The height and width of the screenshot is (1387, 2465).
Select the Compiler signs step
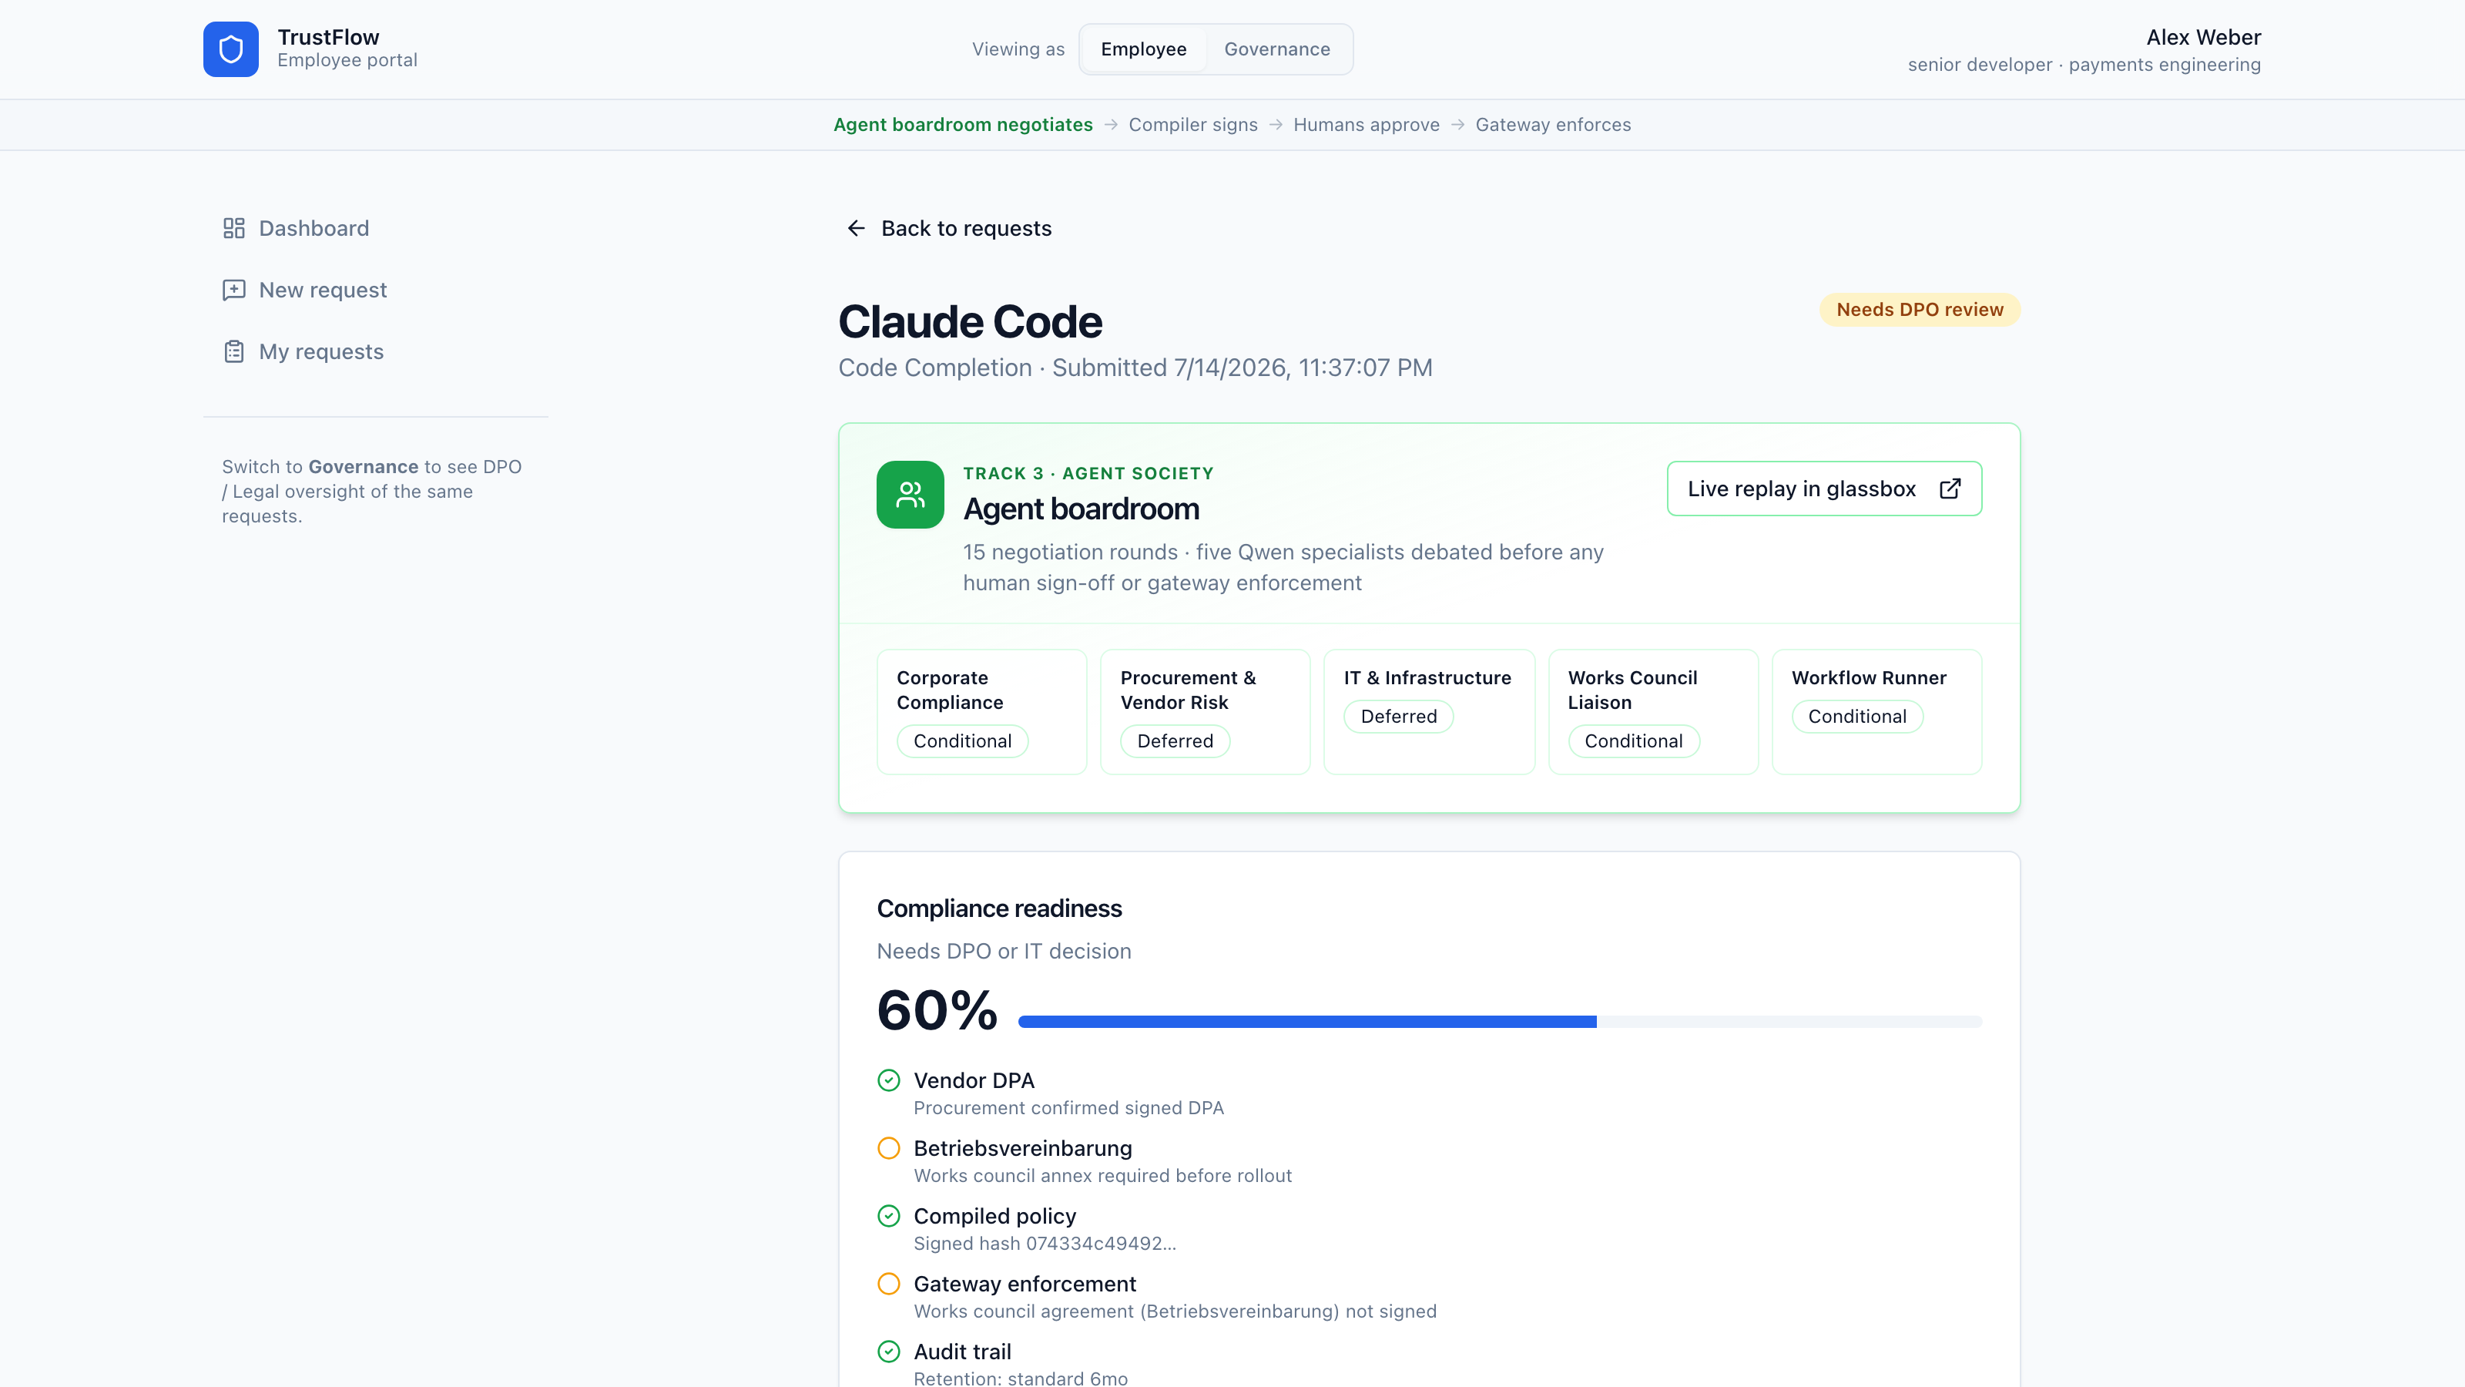tap(1193, 124)
